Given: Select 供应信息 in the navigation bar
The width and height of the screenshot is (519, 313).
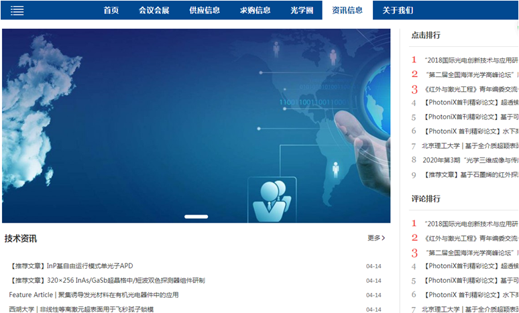Looking at the screenshot, I should click(x=205, y=10).
